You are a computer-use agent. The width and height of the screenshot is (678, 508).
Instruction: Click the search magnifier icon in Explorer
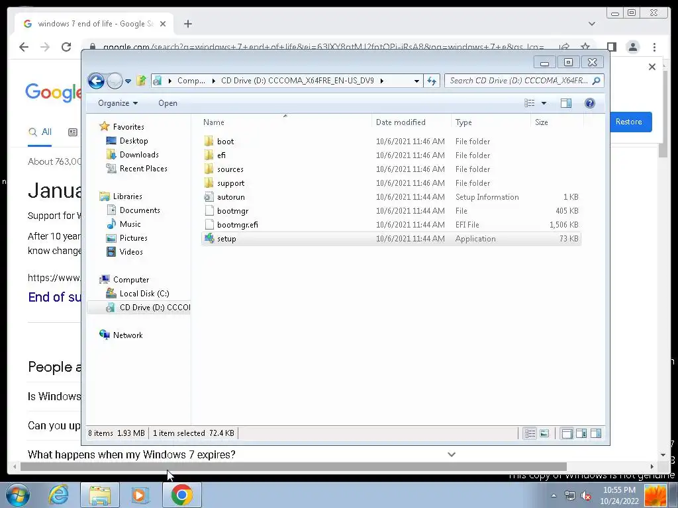[x=597, y=81]
